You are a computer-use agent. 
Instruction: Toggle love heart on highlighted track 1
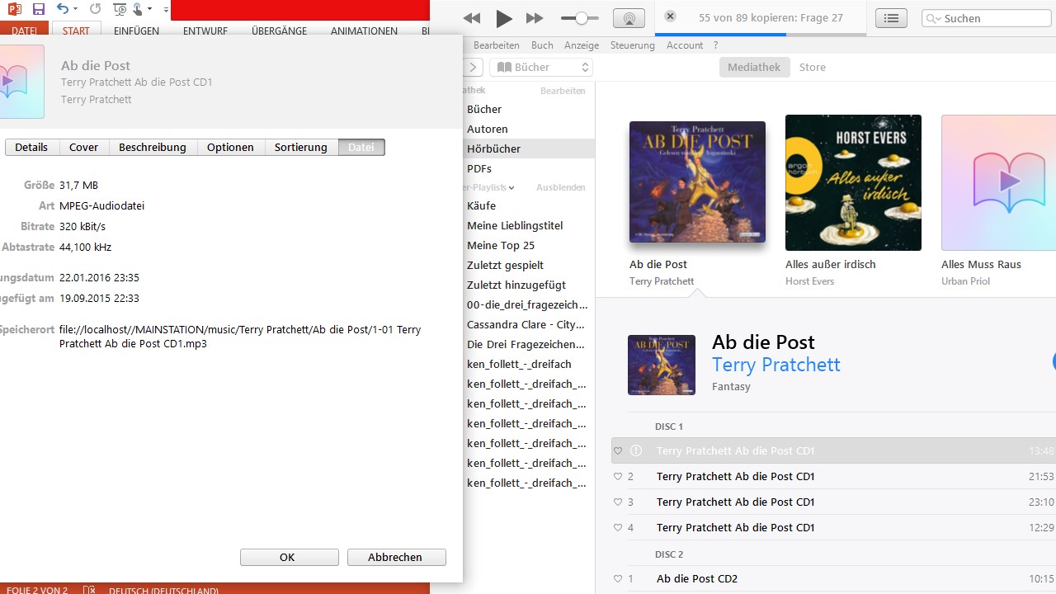pos(618,450)
